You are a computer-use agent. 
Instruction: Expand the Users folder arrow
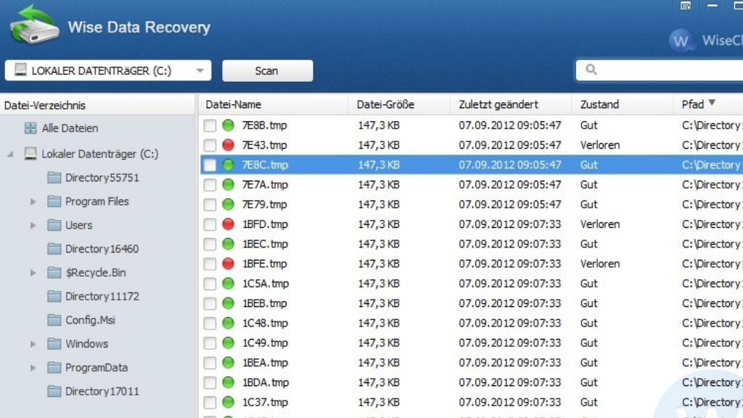point(33,225)
